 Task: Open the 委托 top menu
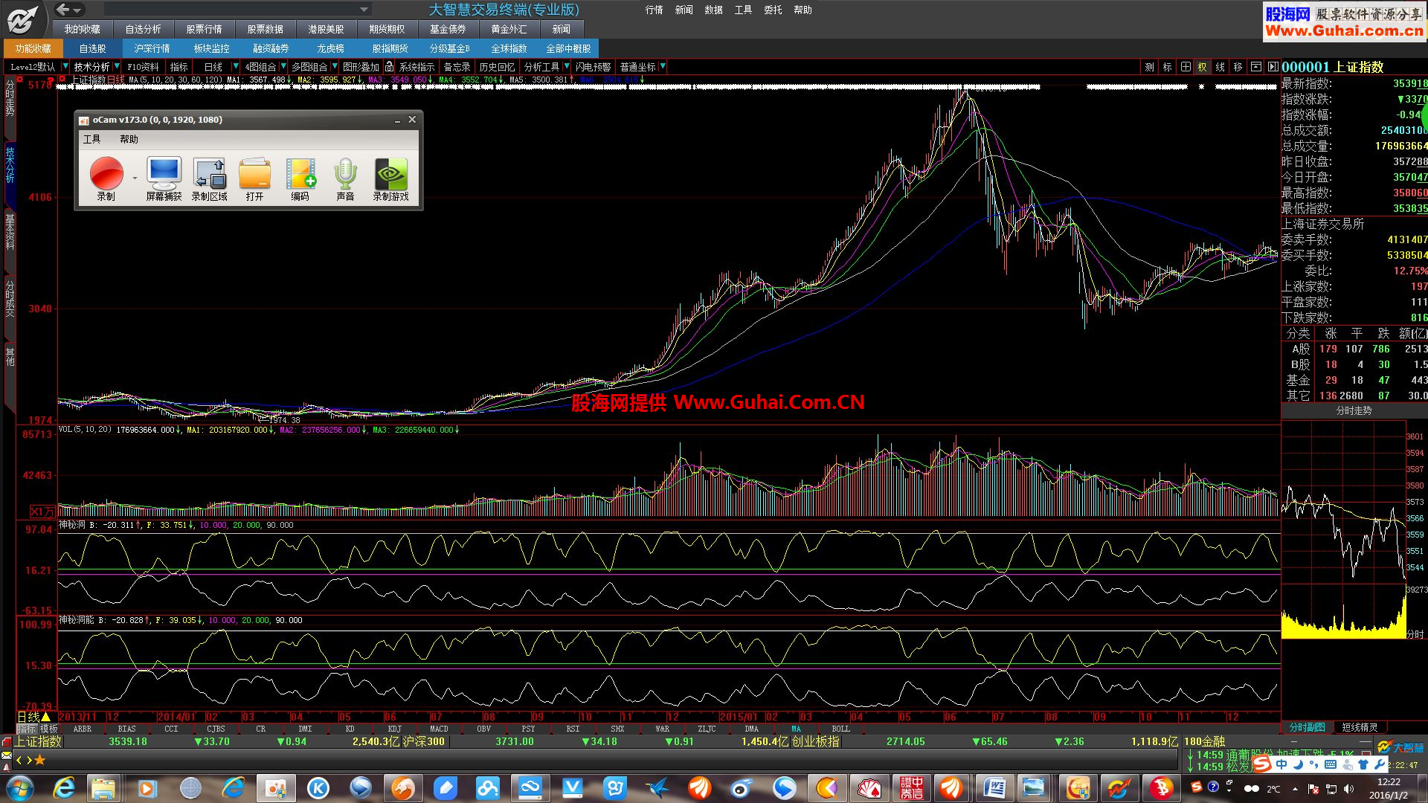coord(773,10)
